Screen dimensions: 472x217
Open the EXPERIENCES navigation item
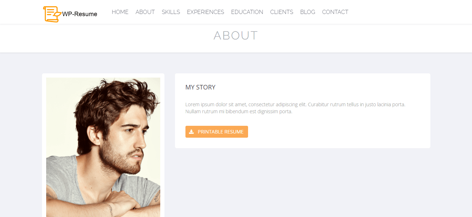[205, 12]
